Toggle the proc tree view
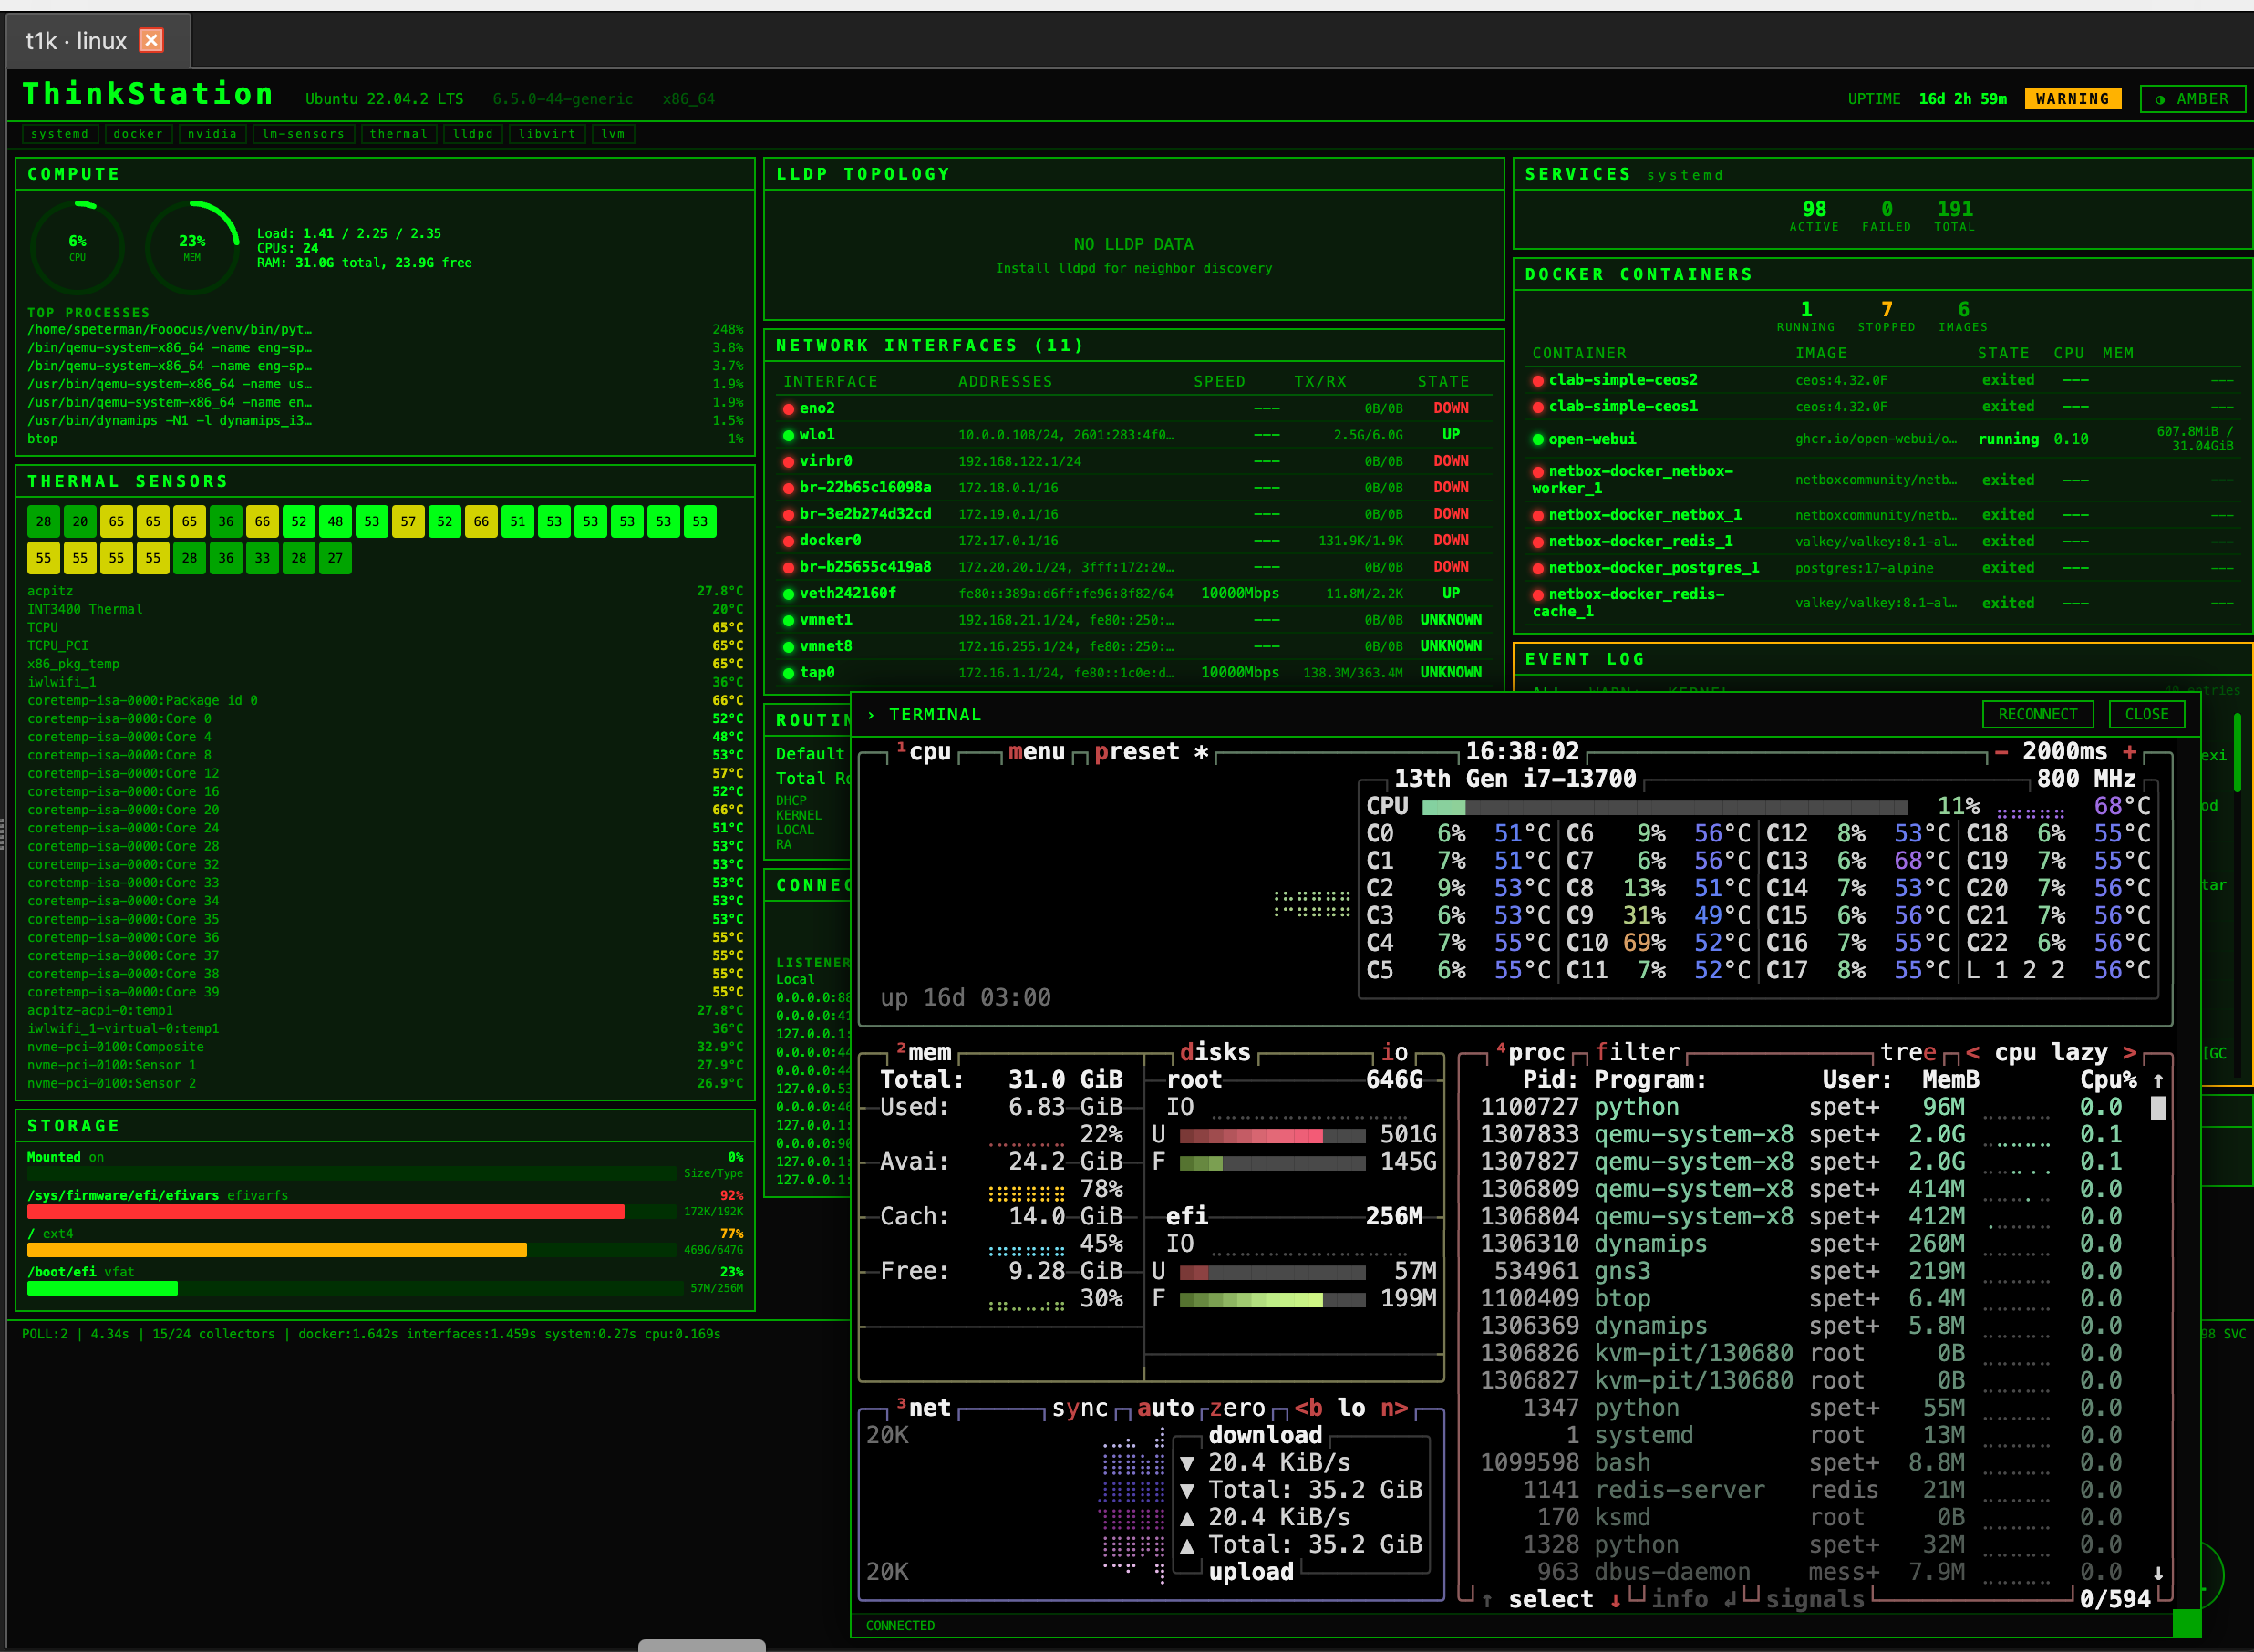This screenshot has width=2254, height=1652. click(x=1908, y=1052)
